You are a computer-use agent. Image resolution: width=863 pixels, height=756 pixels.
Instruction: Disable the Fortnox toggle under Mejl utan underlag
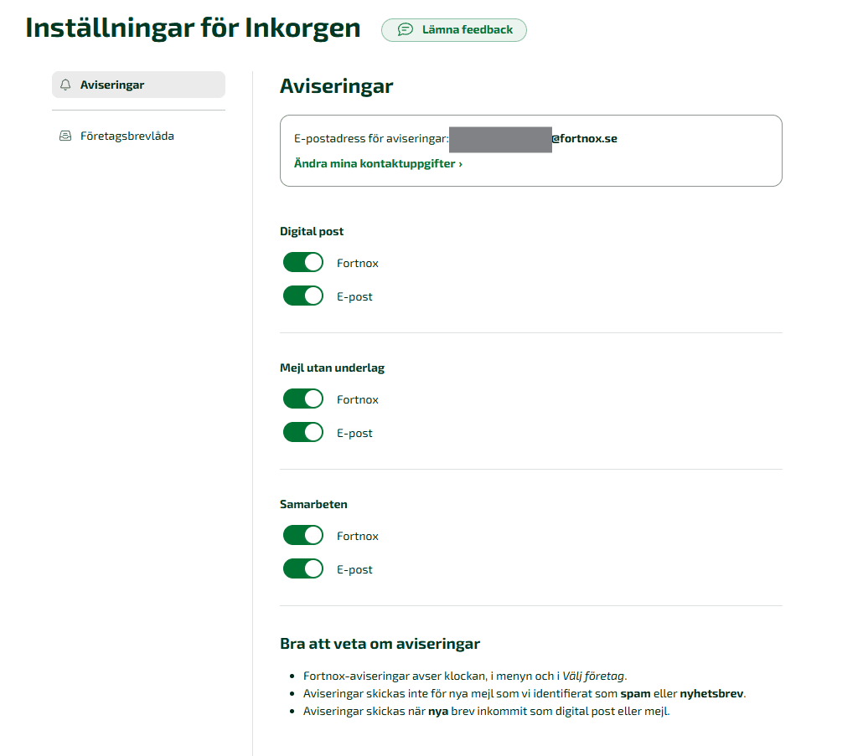pos(302,399)
